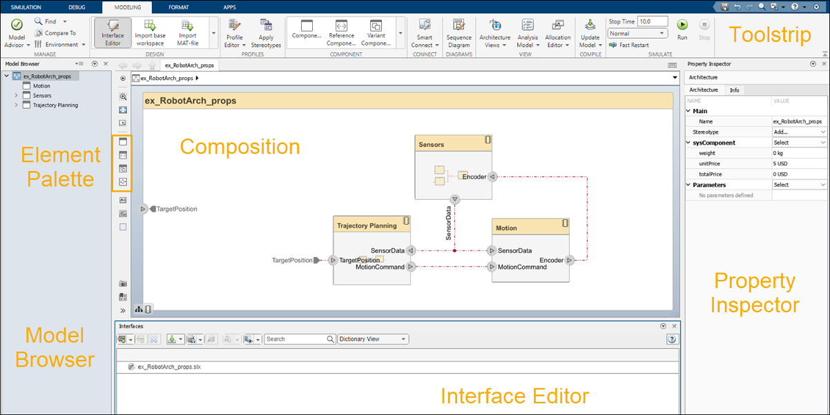
Task: Click Import base workspace
Action: point(150,32)
